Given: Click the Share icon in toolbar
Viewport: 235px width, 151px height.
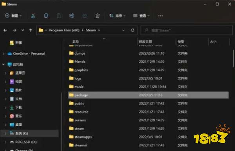Looking at the screenshot, I should click(x=85, y=16).
